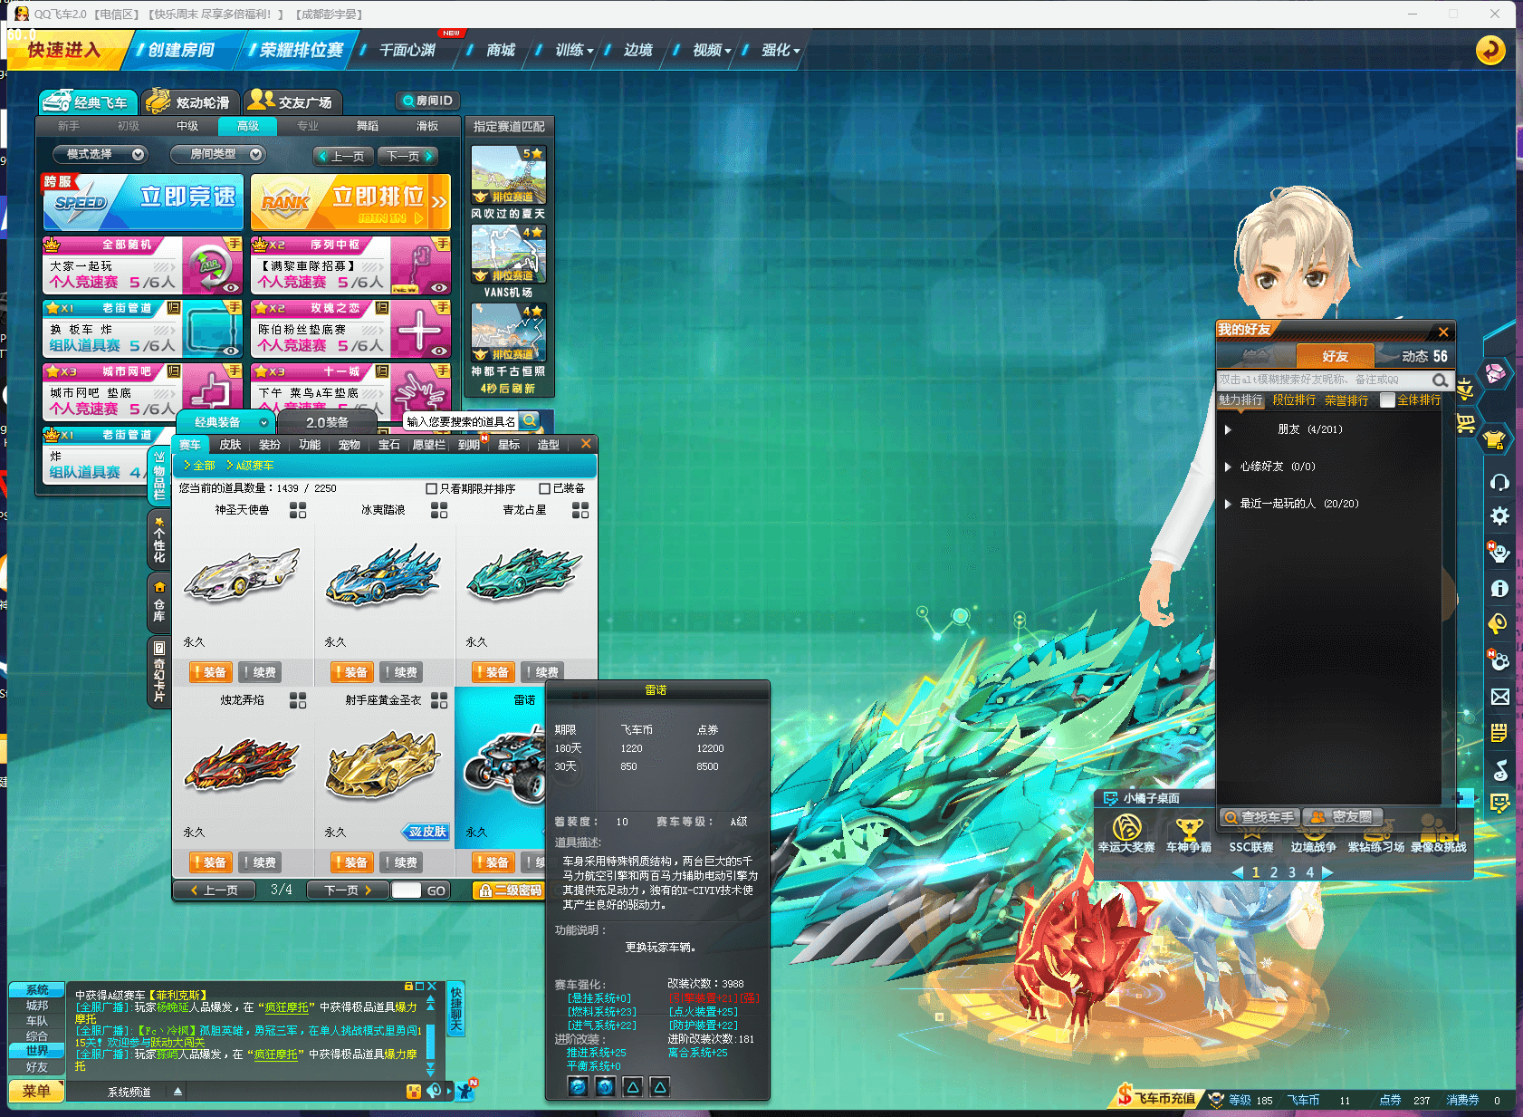
Task: Open the yellow notepad icon in sidebar
Action: pyautogui.click(x=1499, y=733)
